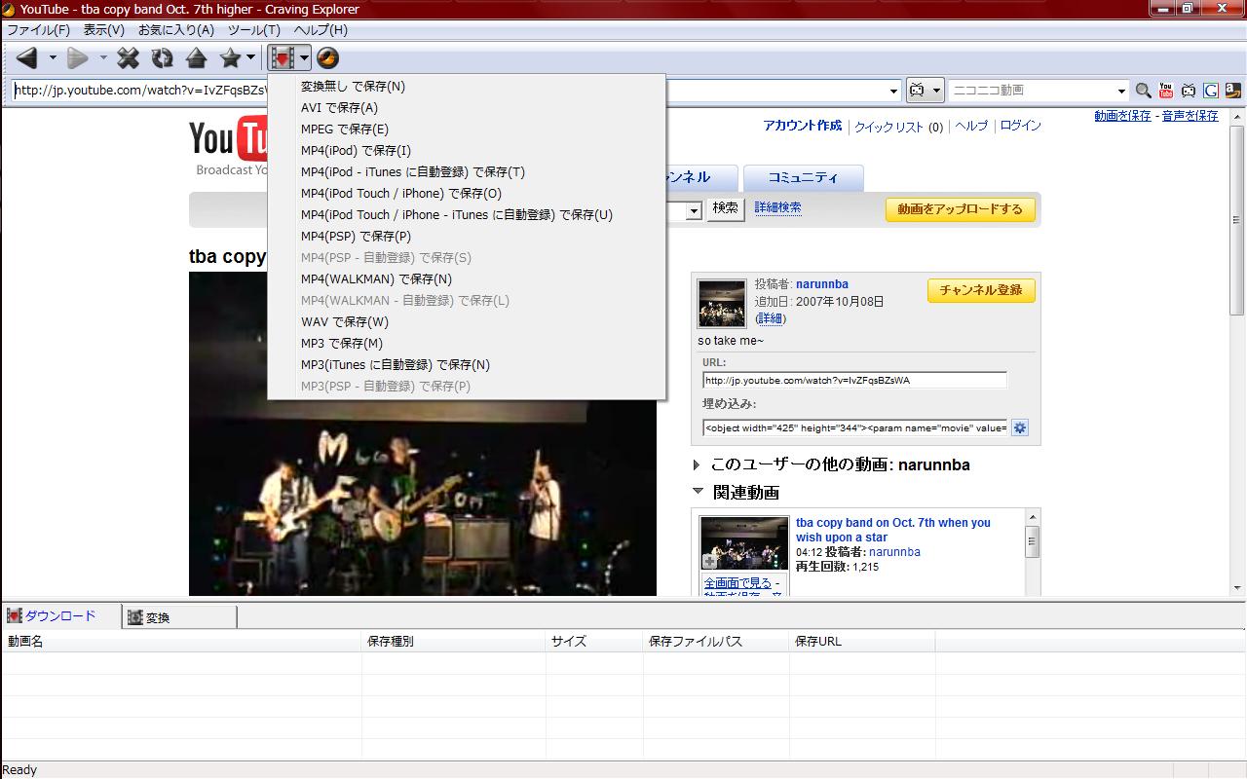Image resolution: width=1247 pixels, height=779 pixels.
Task: Open the ヘルプ(H) menu
Action: point(321,30)
